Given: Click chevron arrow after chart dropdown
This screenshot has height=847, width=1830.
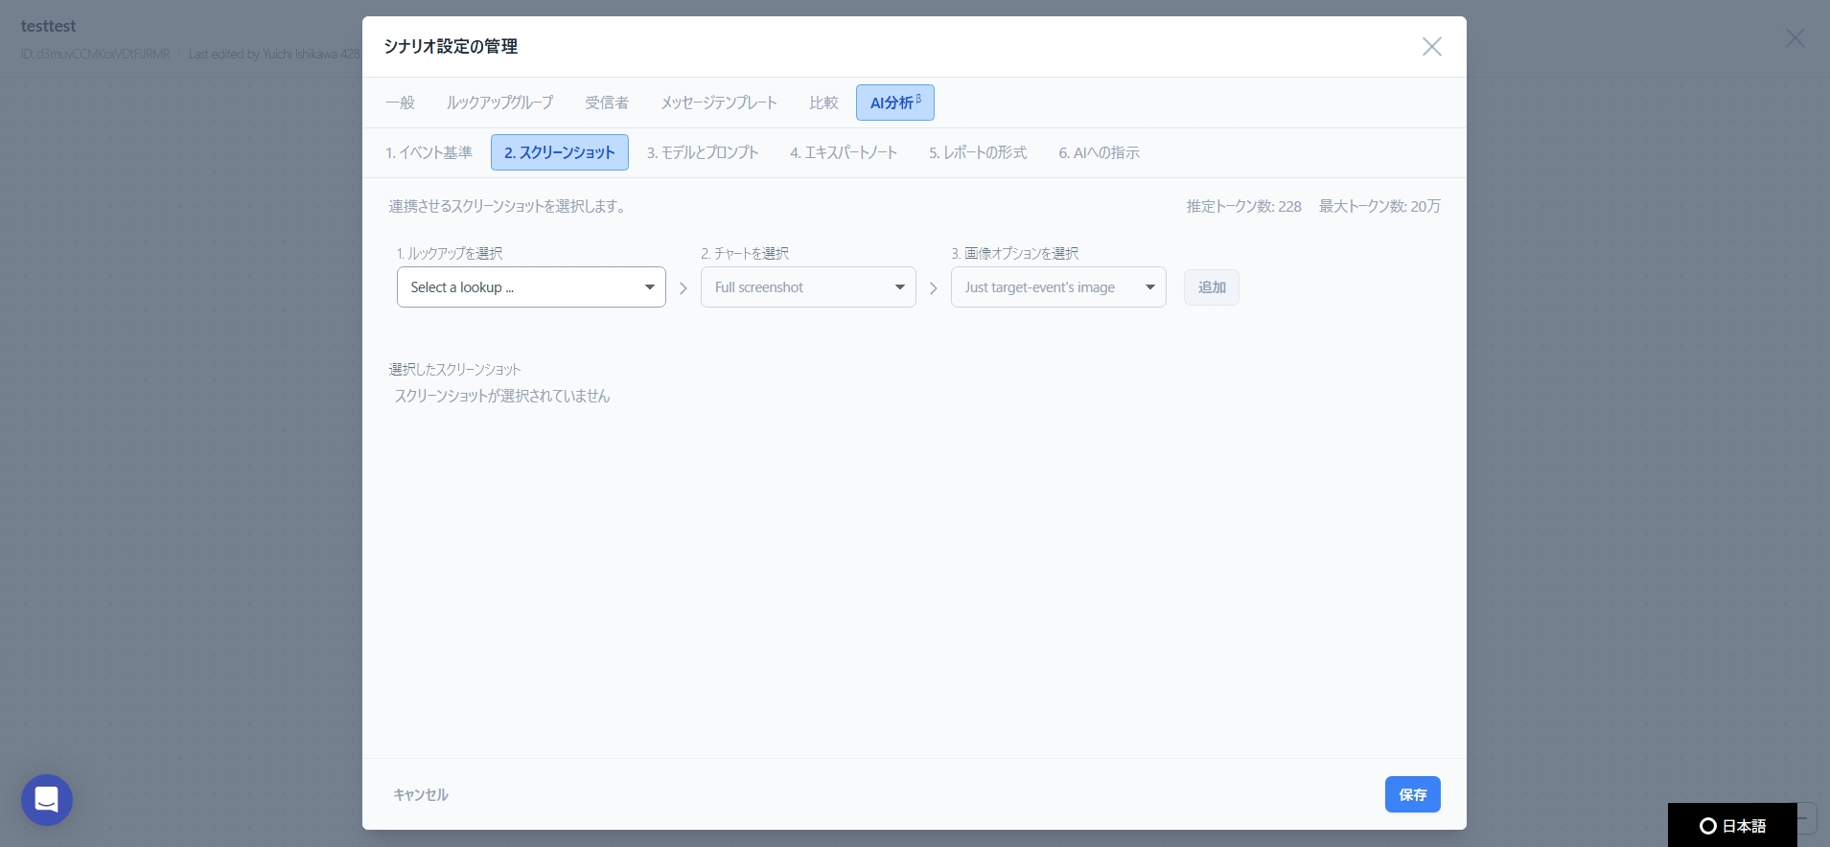Looking at the screenshot, I should pyautogui.click(x=934, y=288).
